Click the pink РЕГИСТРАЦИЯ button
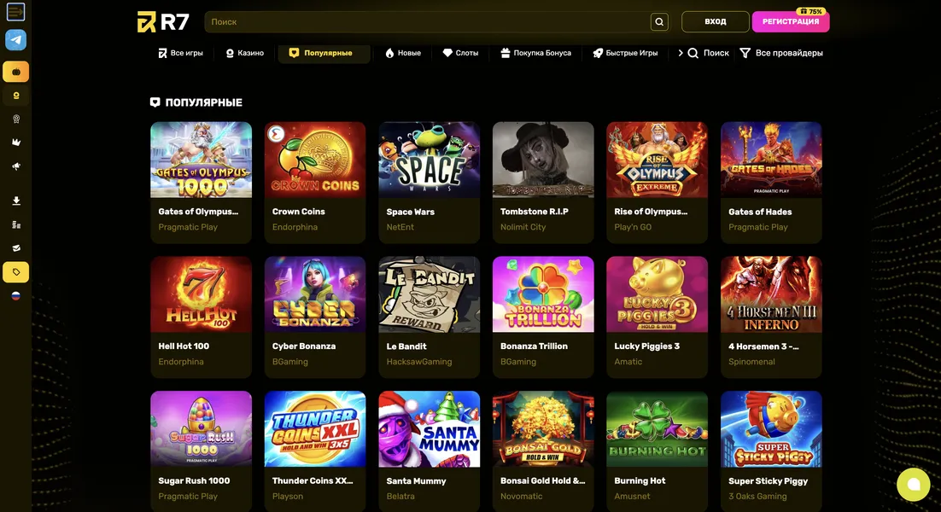941x512 pixels. pyautogui.click(x=791, y=21)
